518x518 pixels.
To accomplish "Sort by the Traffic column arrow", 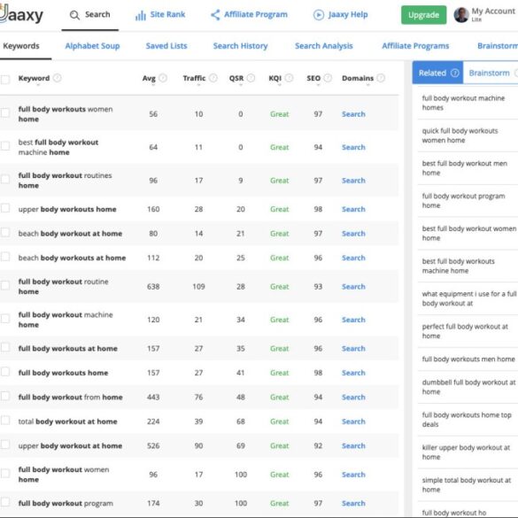I will point(198,85).
